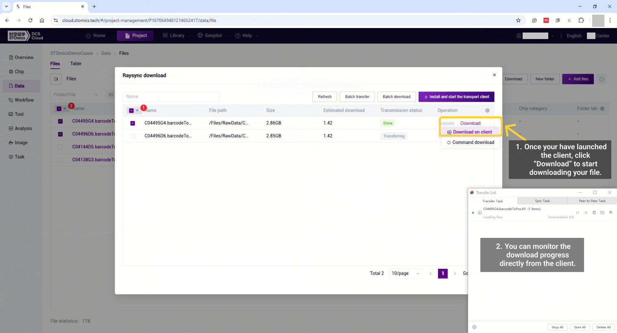617x333 pixels.
Task: Move task to top icon in Transfer List
Action: (x=610, y=213)
